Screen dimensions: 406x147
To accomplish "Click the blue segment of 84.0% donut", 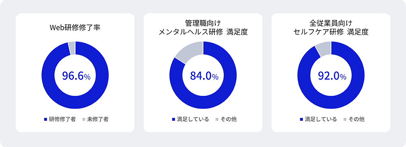I will (203, 102).
